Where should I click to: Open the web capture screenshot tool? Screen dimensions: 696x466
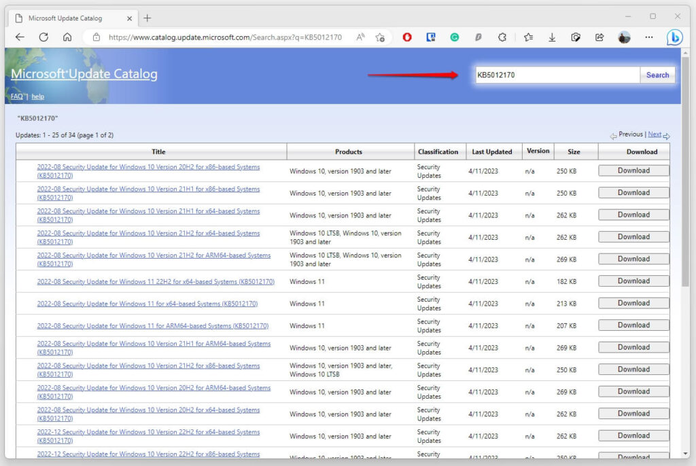pos(576,37)
